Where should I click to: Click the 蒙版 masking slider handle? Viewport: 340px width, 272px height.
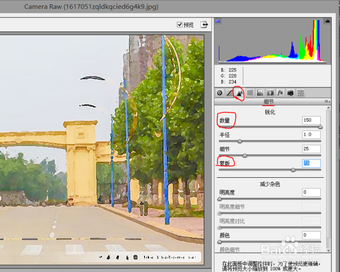point(293,170)
